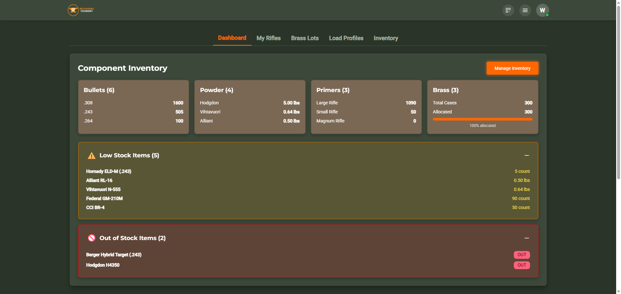Open the hamburger menu icon
Screen dimensions: 621x294
tap(525, 10)
